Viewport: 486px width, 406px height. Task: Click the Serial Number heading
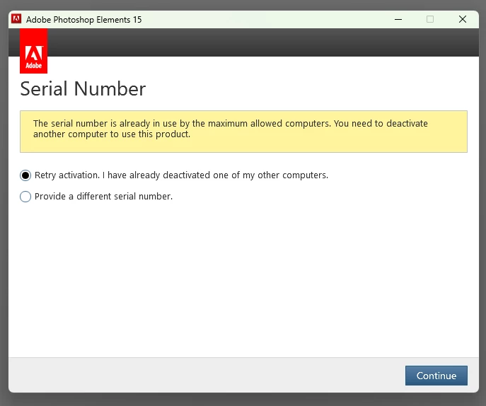(x=83, y=89)
